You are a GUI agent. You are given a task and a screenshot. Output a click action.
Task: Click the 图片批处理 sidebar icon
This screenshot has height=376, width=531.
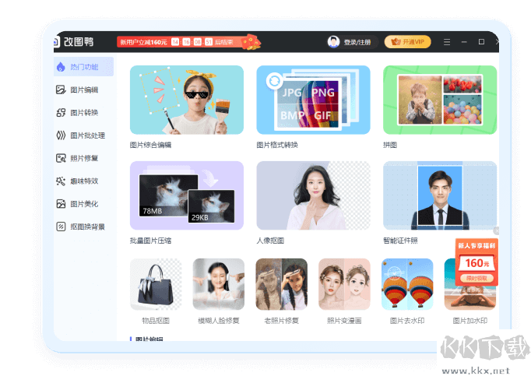(x=61, y=135)
